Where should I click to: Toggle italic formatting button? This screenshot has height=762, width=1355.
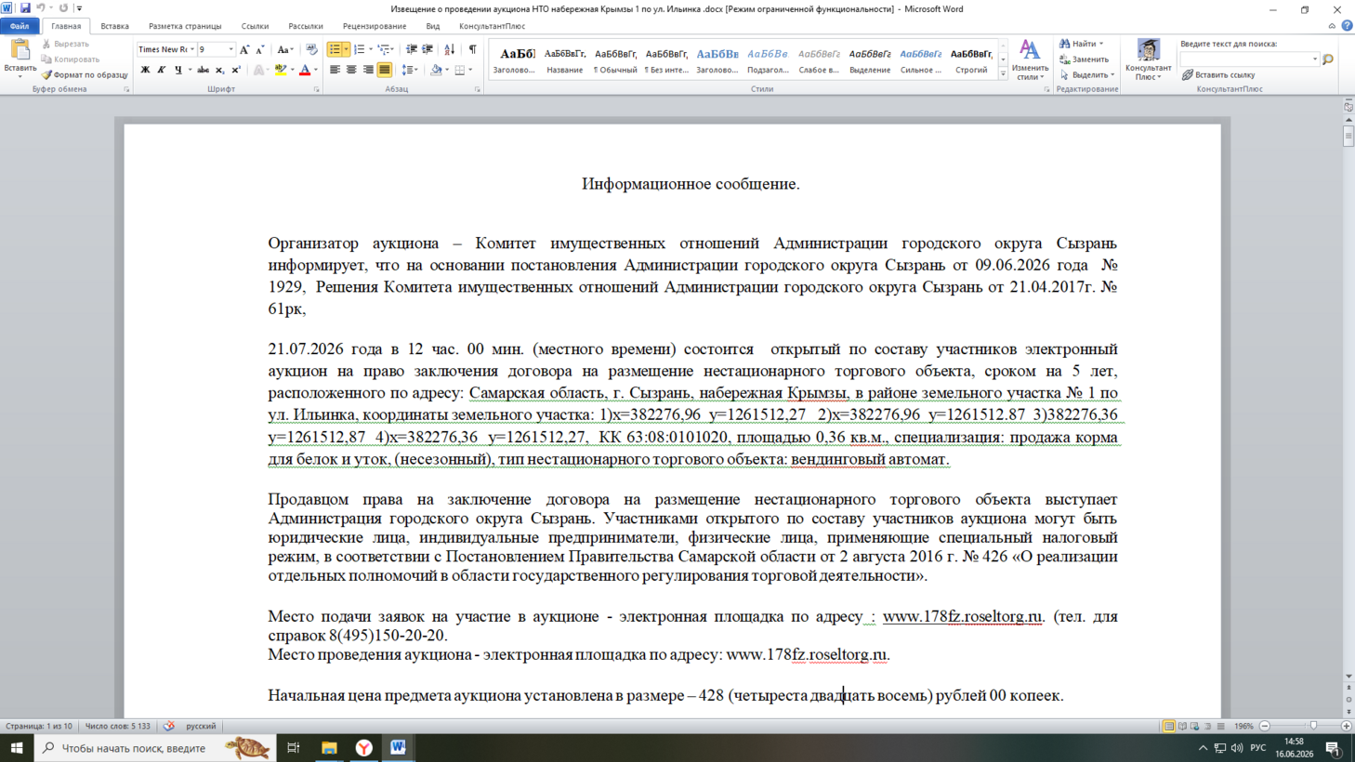tap(162, 70)
